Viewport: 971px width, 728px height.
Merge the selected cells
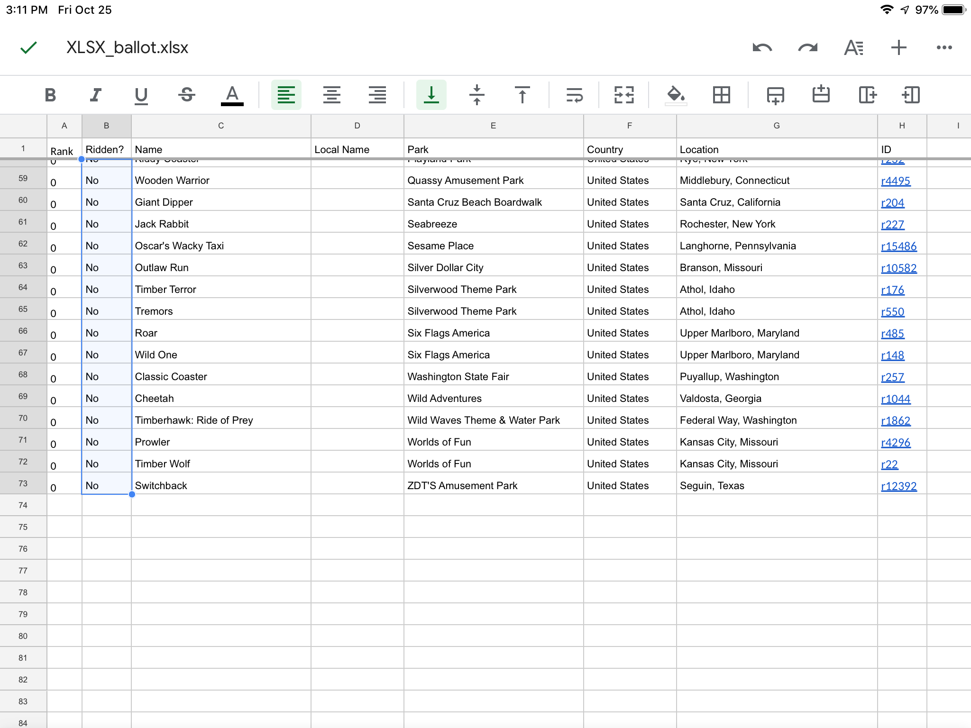coord(624,95)
